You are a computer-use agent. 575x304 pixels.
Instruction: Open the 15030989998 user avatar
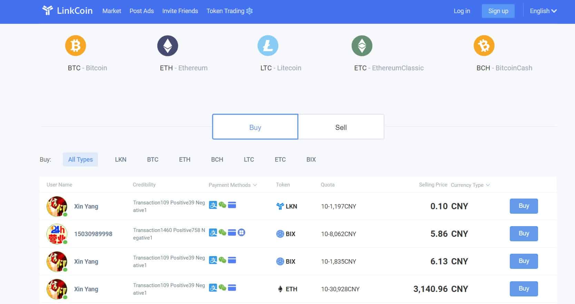[57, 234]
